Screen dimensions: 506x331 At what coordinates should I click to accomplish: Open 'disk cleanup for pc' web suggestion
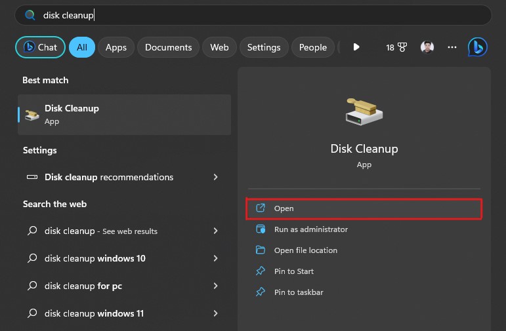[x=124, y=286]
